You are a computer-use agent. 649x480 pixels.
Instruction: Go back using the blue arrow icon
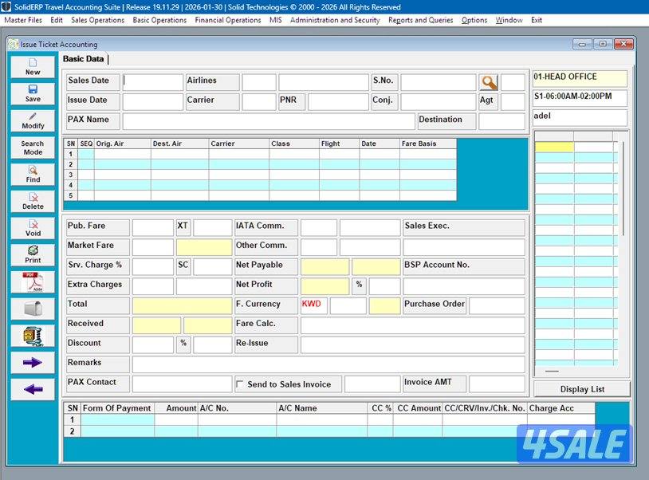tap(32, 389)
